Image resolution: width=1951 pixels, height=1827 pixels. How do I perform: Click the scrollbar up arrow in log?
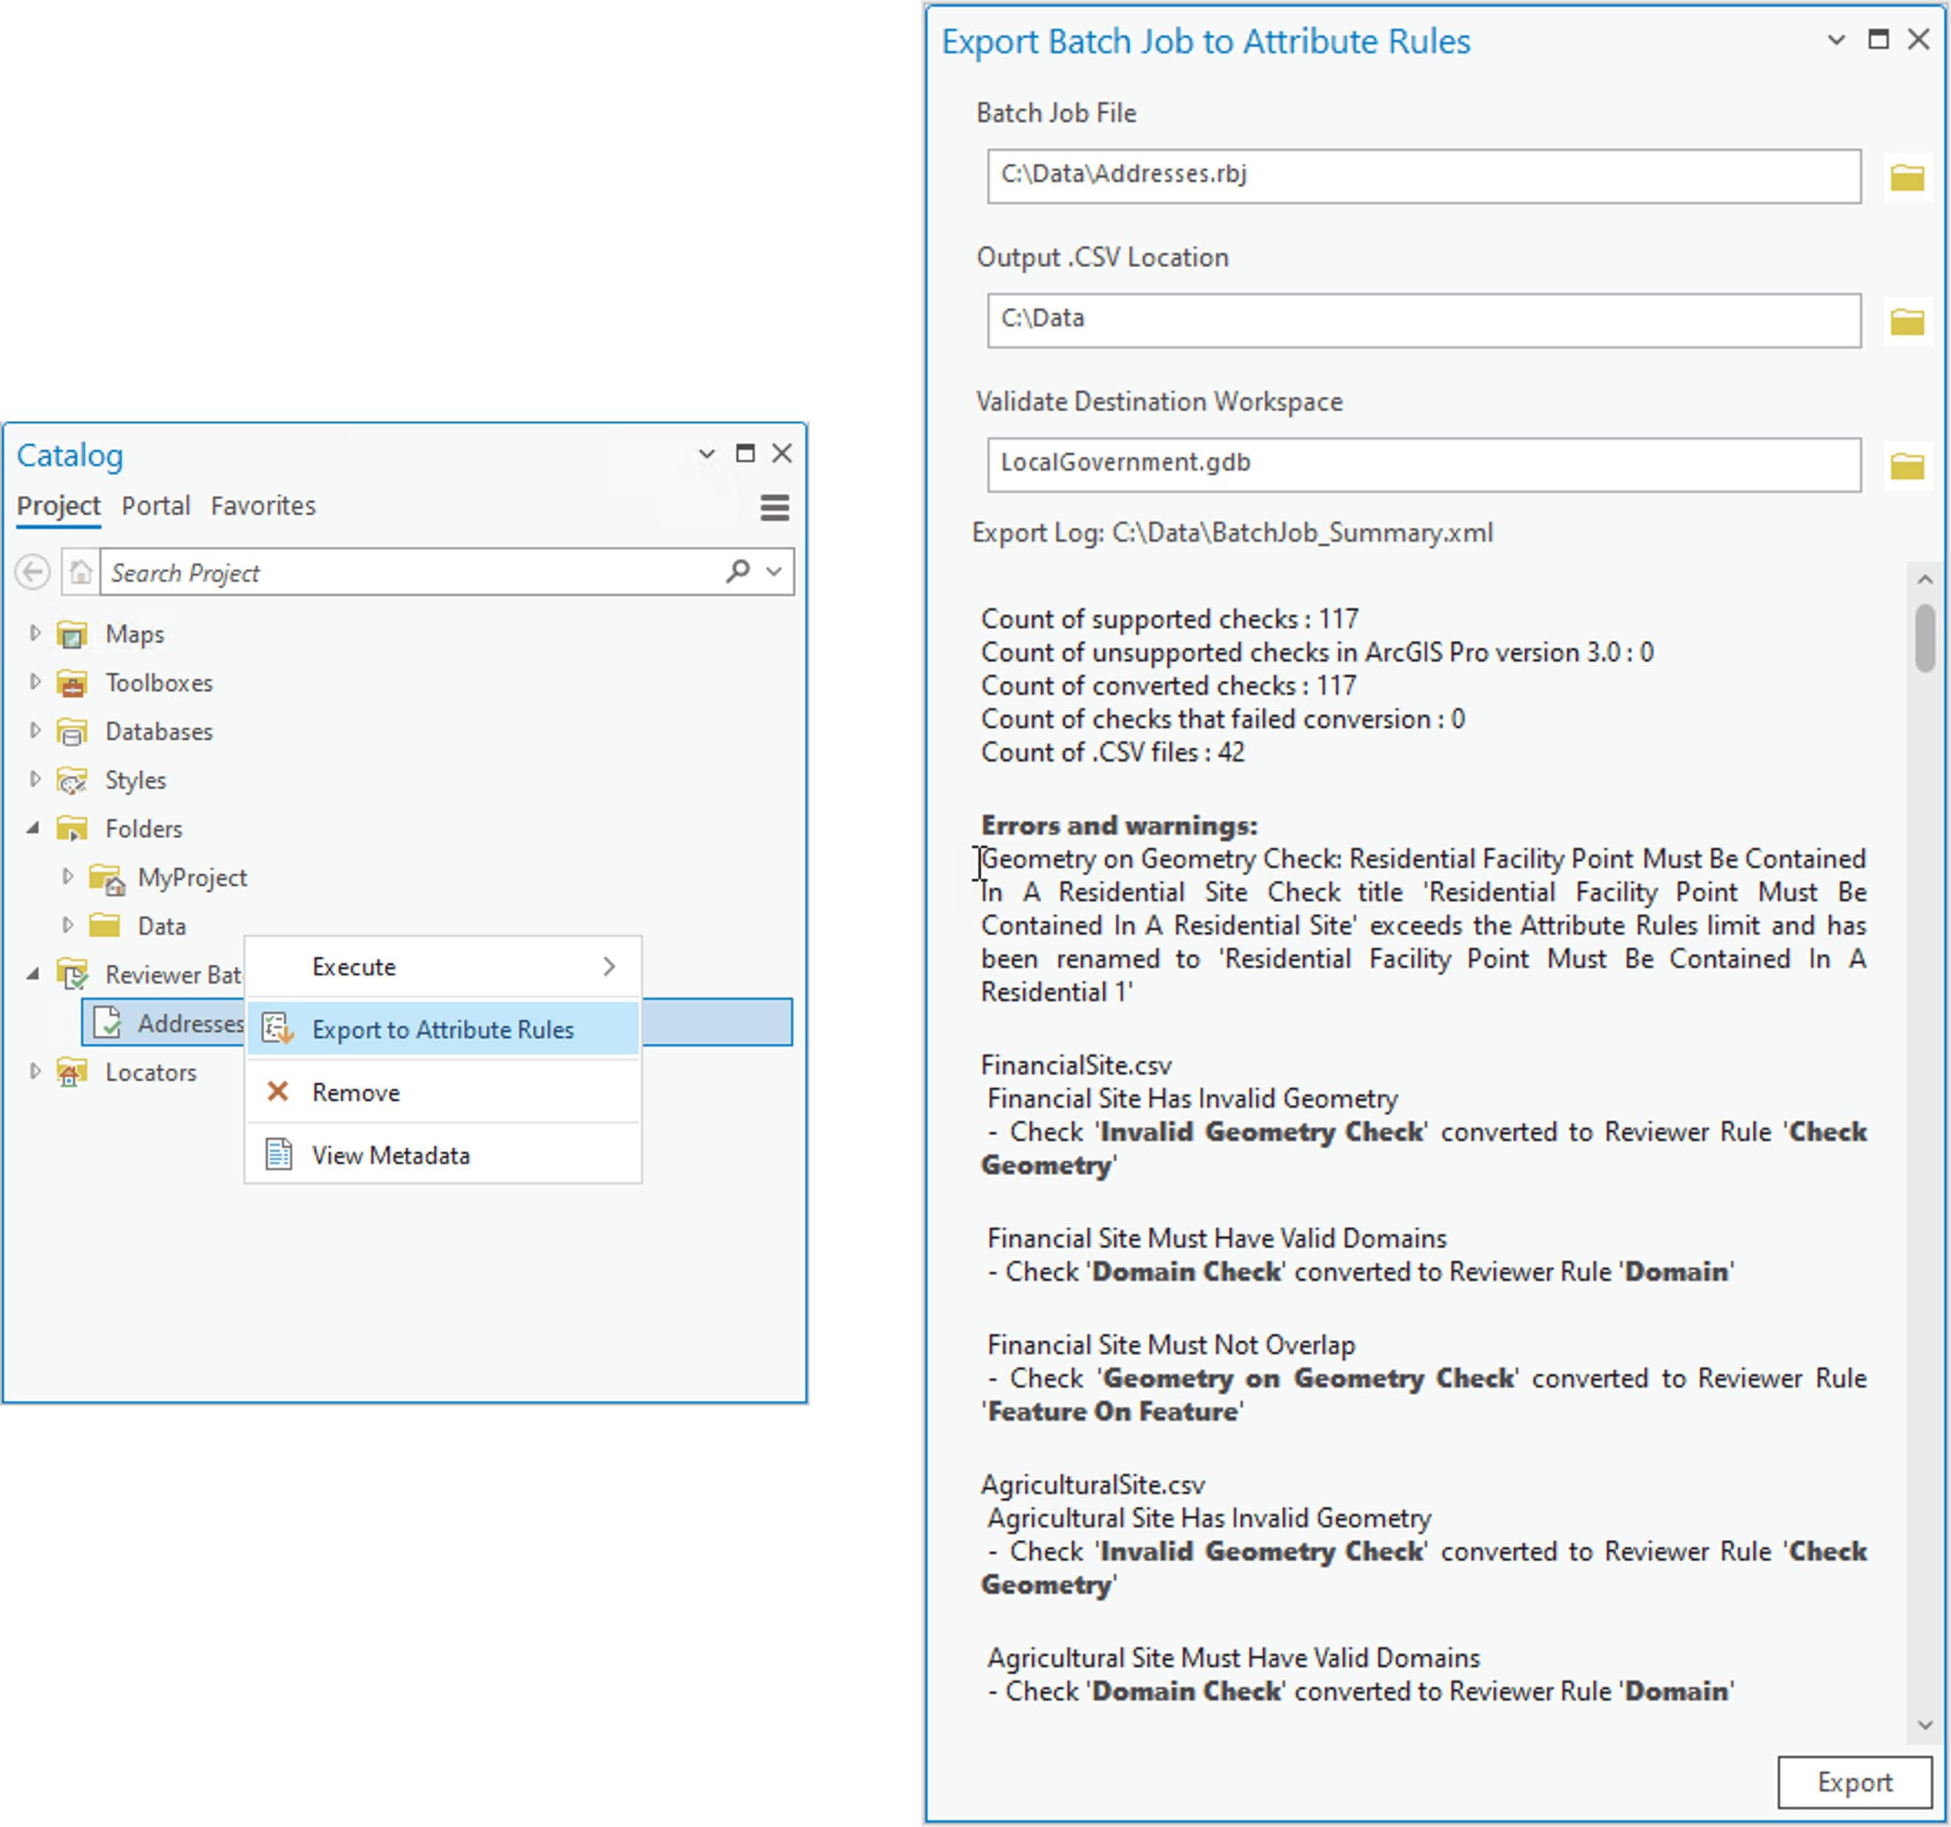pyautogui.click(x=1924, y=580)
